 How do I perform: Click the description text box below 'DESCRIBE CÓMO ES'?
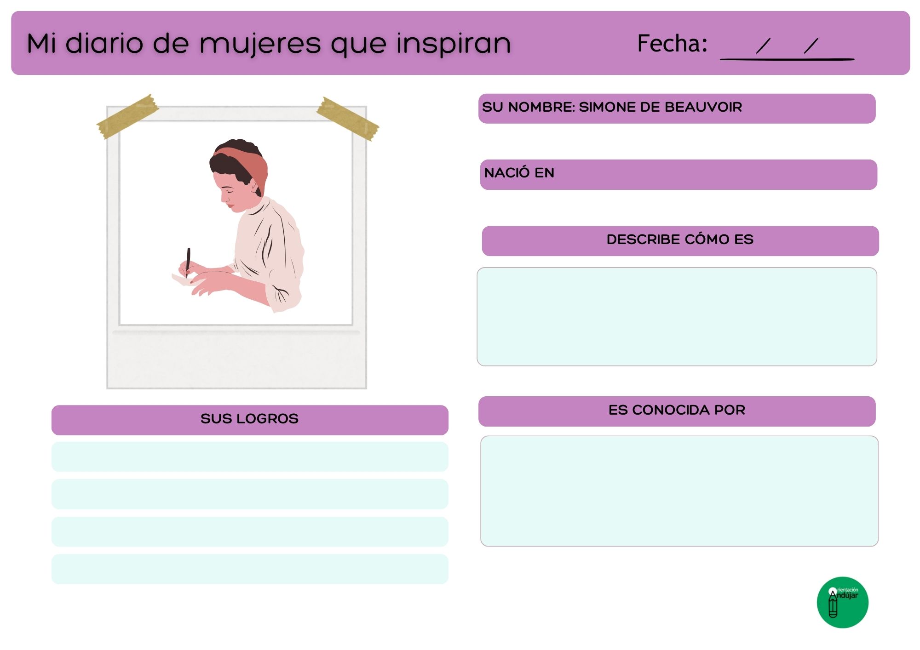(677, 316)
